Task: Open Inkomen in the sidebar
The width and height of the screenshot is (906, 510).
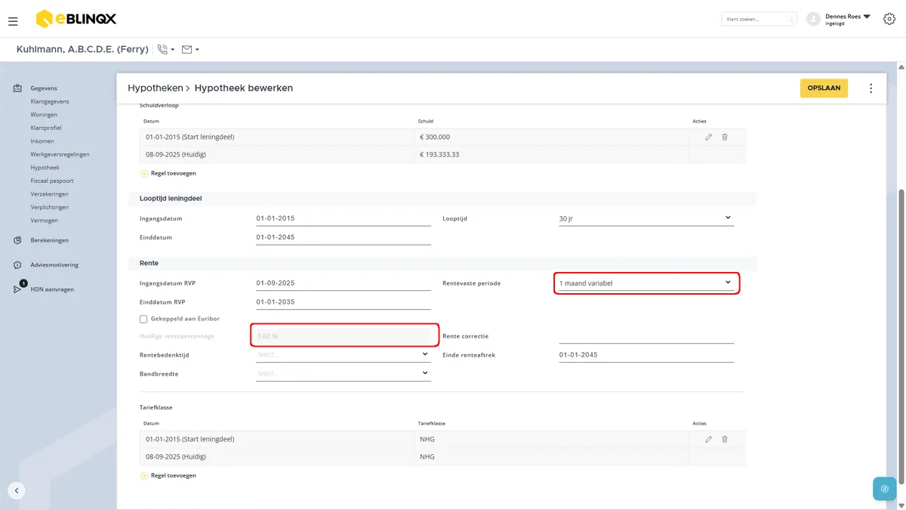Action: [x=42, y=141]
